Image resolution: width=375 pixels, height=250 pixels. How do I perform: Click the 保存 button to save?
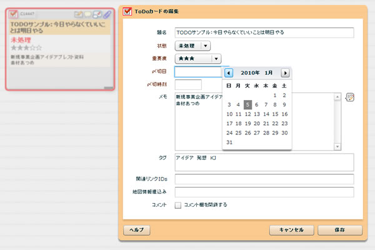(x=339, y=230)
